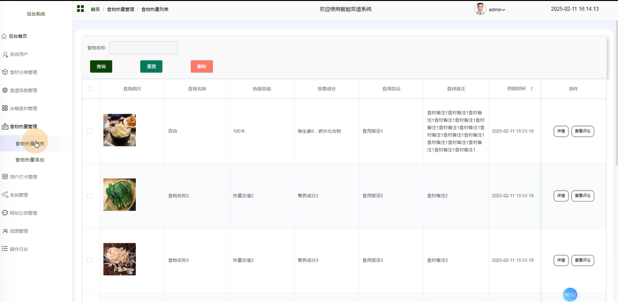Sort by 创建时间 using sort arrows

[x=532, y=89]
